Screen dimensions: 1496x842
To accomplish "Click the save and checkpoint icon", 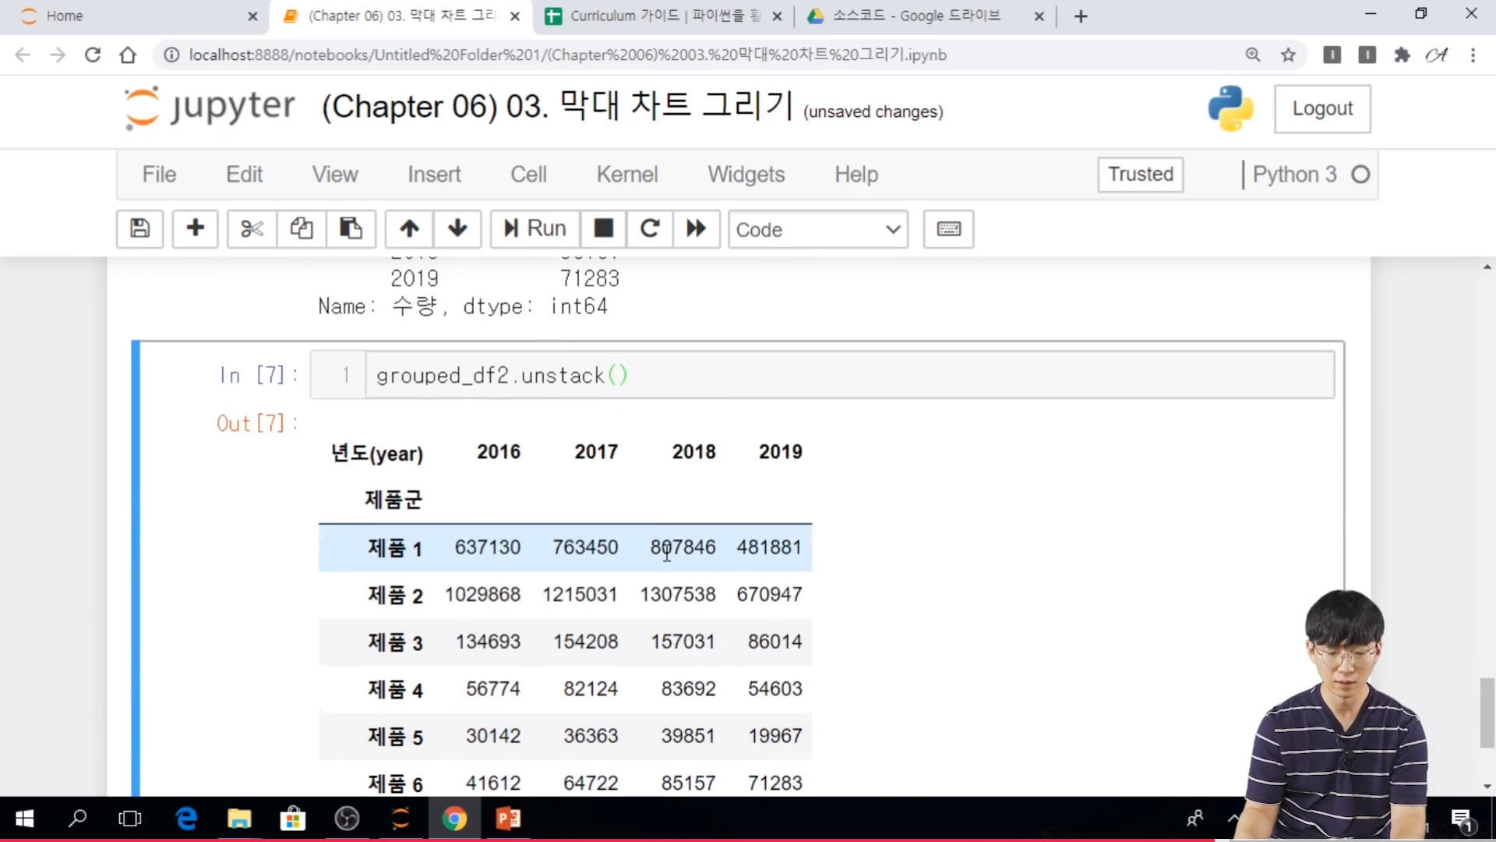I will click(139, 228).
